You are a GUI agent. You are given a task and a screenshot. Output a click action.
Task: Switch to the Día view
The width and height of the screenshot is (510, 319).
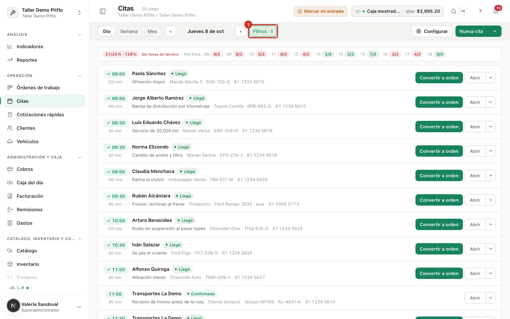click(107, 31)
